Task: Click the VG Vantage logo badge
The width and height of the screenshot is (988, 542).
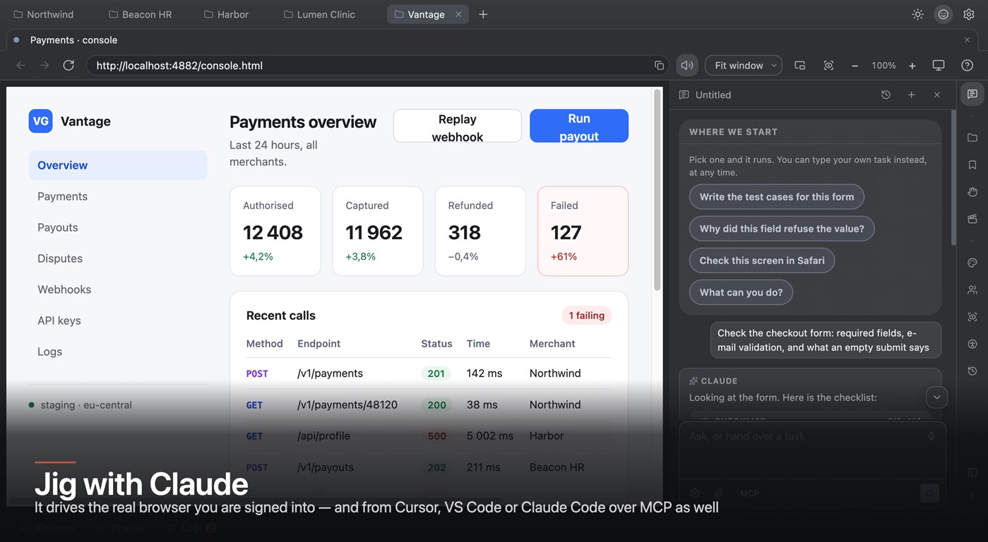Action: (41, 121)
